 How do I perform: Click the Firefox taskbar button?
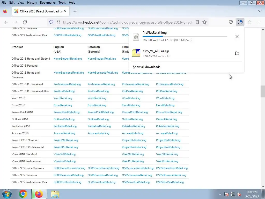click(x=39, y=194)
